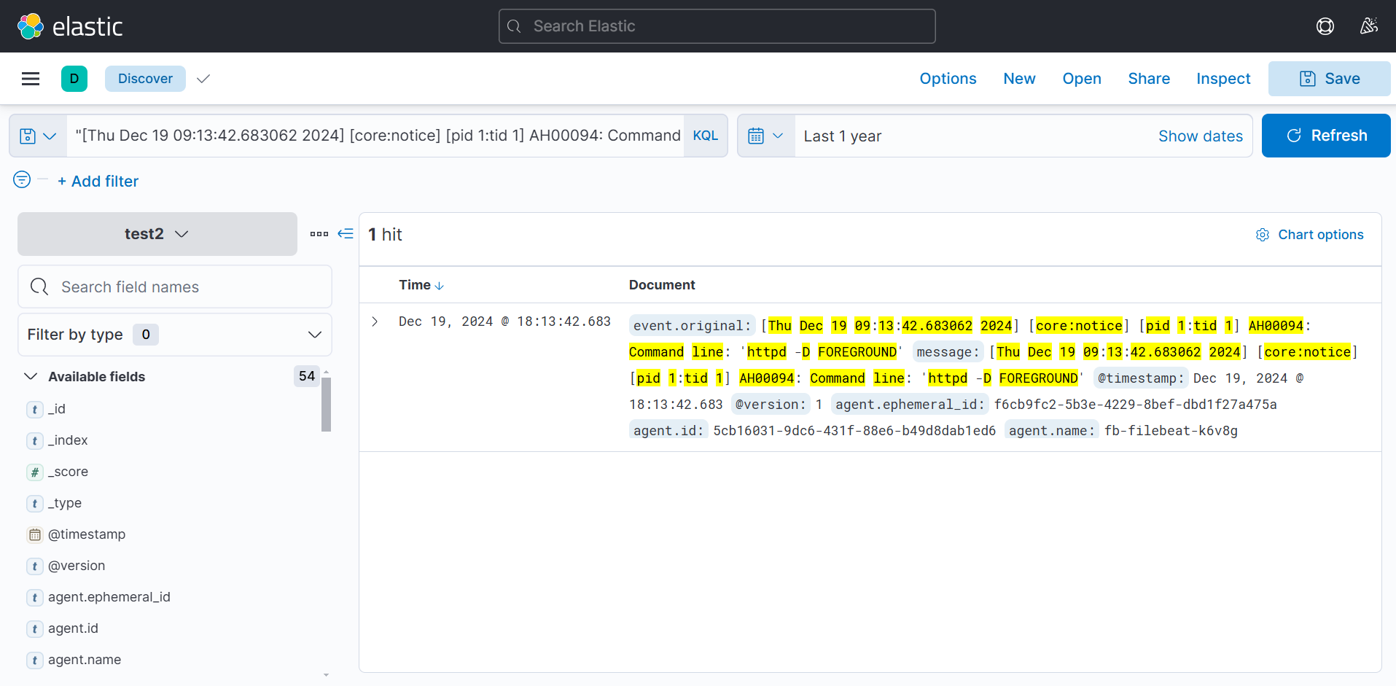This screenshot has height=686, width=1396.
Task: Open the hamburger navigation menu
Action: (31, 79)
